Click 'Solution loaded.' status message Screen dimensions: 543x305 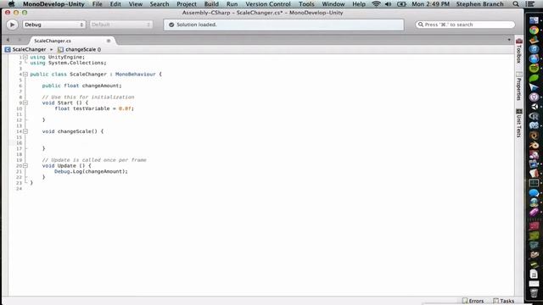[196, 25]
